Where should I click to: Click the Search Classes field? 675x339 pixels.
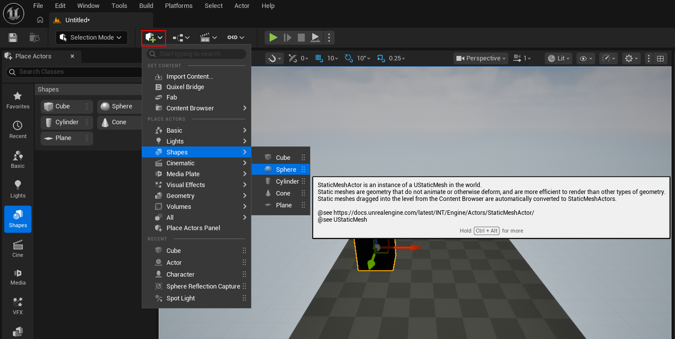pyautogui.click(x=74, y=72)
